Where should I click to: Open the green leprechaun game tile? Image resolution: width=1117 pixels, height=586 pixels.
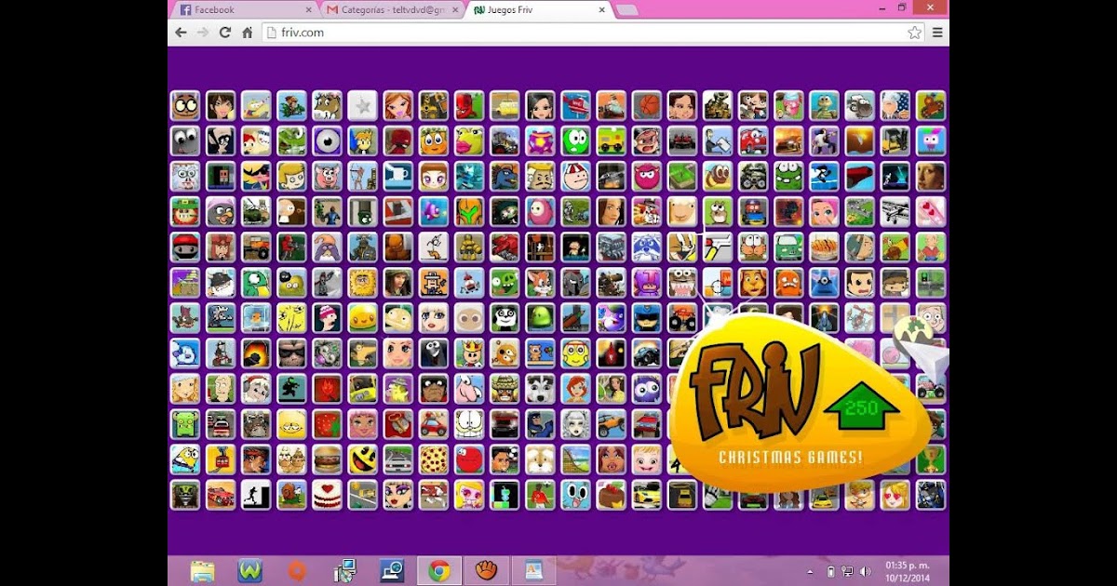pyautogui.click(x=185, y=211)
